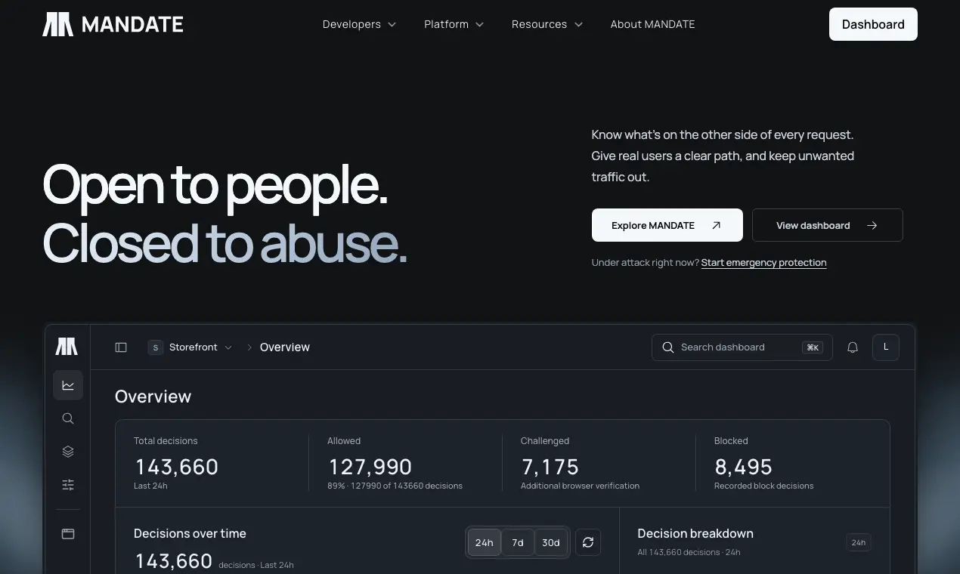Click the Allowed value 127,990
Image resolution: width=960 pixels, height=574 pixels.
[370, 467]
